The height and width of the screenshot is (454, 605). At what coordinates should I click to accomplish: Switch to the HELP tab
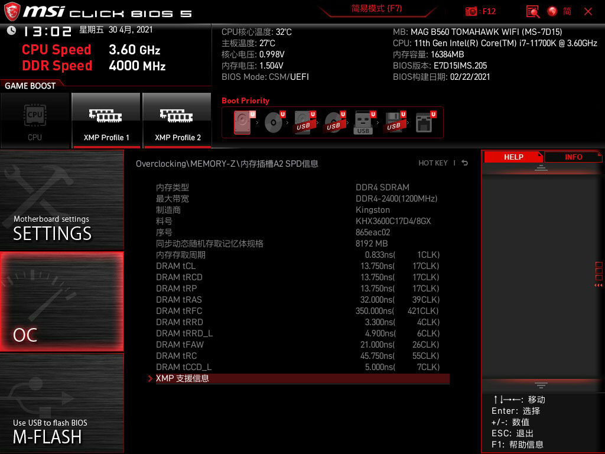click(513, 157)
